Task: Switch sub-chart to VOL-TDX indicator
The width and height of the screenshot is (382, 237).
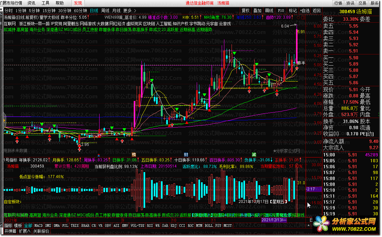Action: click(x=137, y=226)
